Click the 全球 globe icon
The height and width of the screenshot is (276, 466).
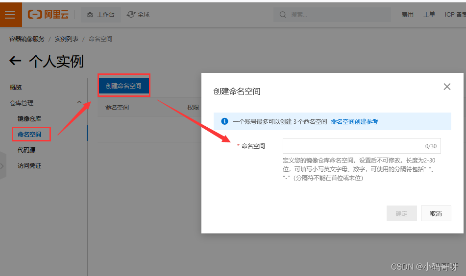131,14
